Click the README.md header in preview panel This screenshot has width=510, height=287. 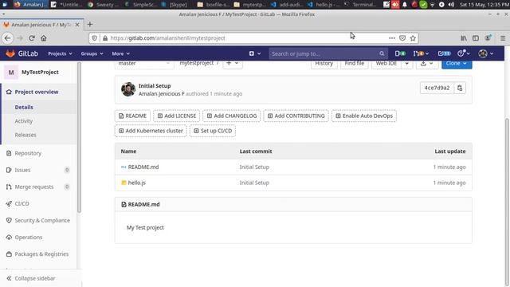pyautogui.click(x=143, y=205)
